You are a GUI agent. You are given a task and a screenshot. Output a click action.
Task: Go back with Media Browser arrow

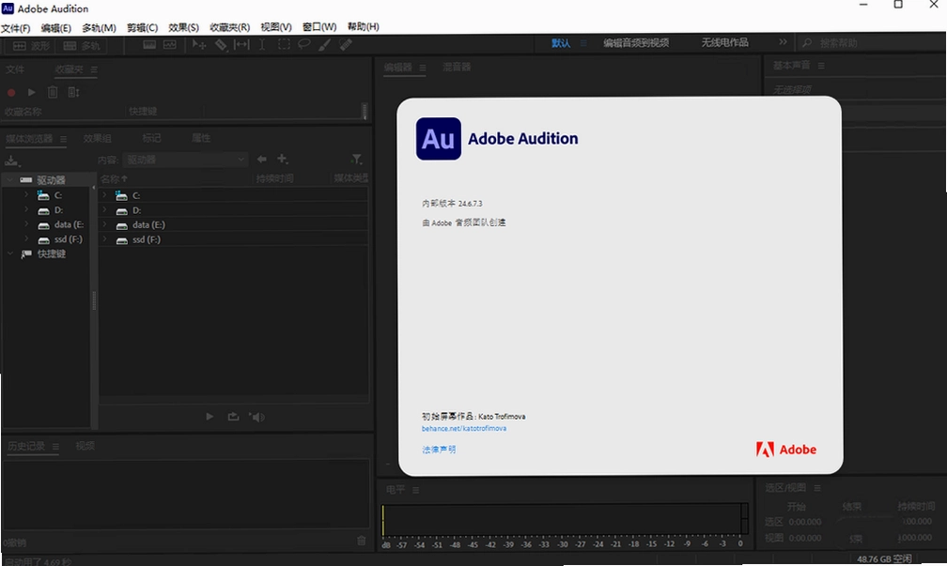tap(261, 160)
